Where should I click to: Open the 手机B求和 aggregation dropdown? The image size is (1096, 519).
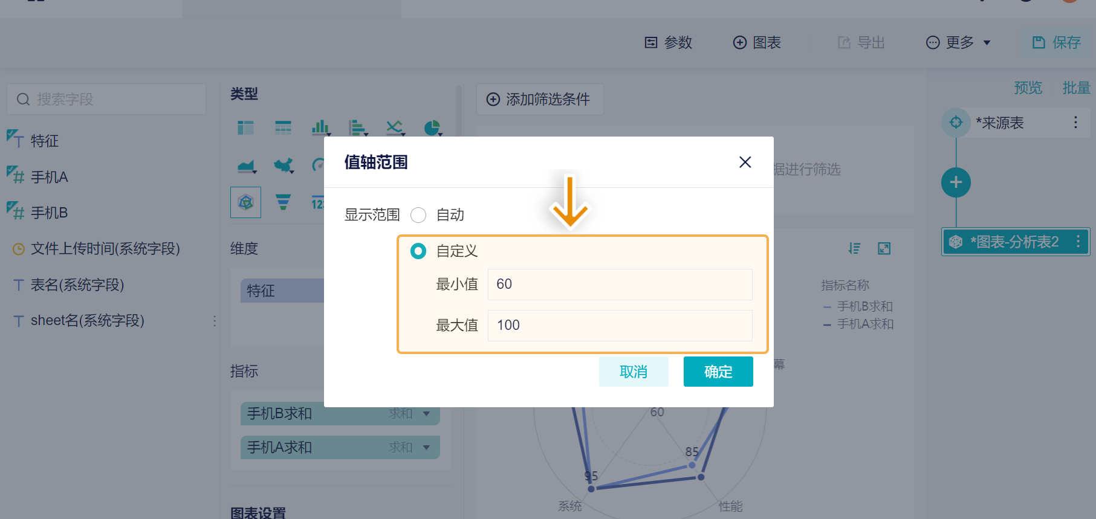[426, 414]
